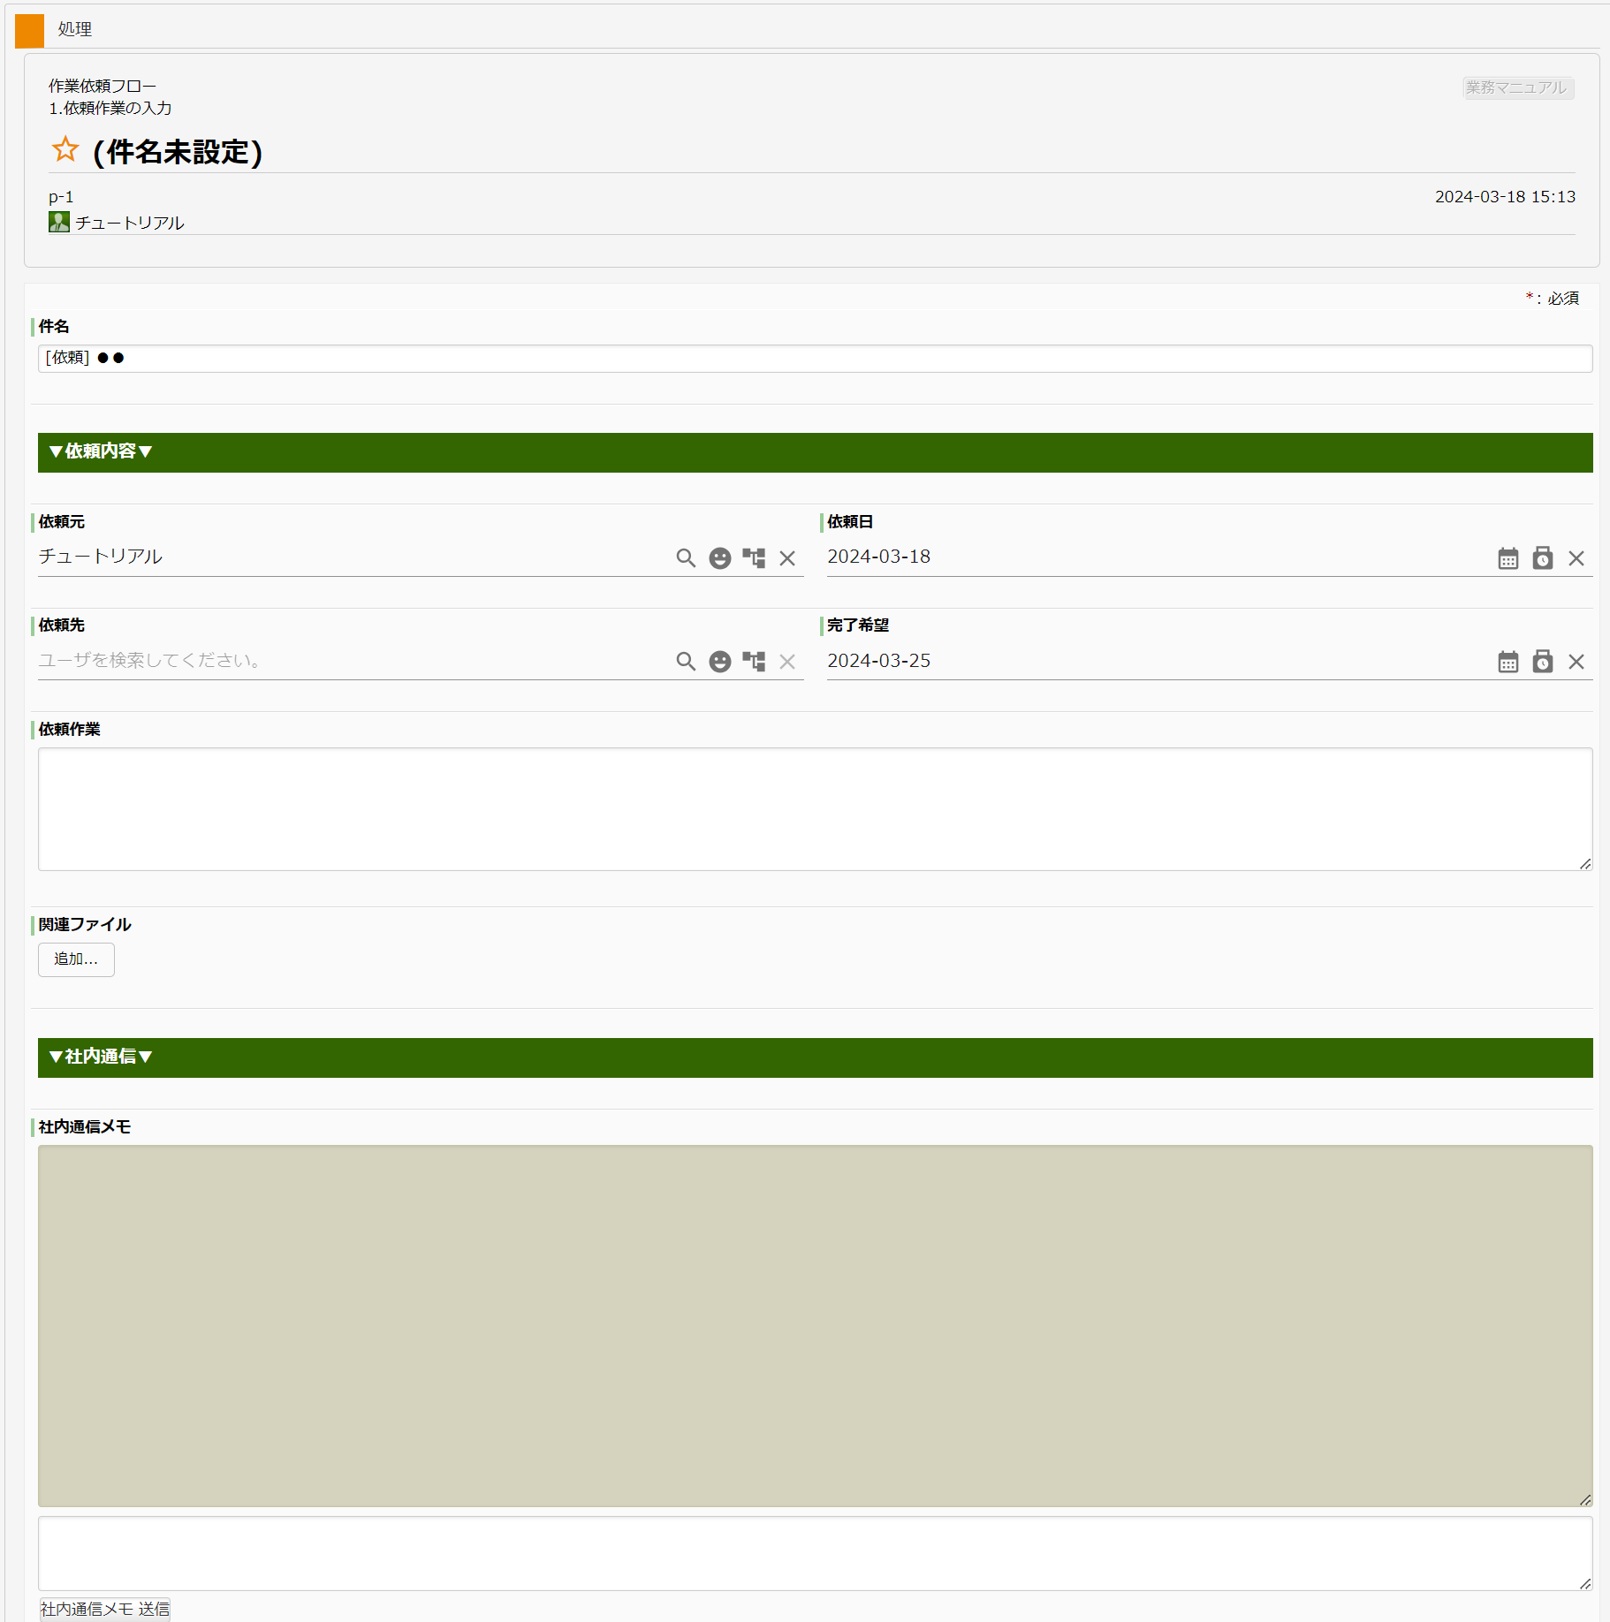Screen dimensions: 1610x1622
Task: Click 追加... to attach a related file
Action: (x=76, y=959)
